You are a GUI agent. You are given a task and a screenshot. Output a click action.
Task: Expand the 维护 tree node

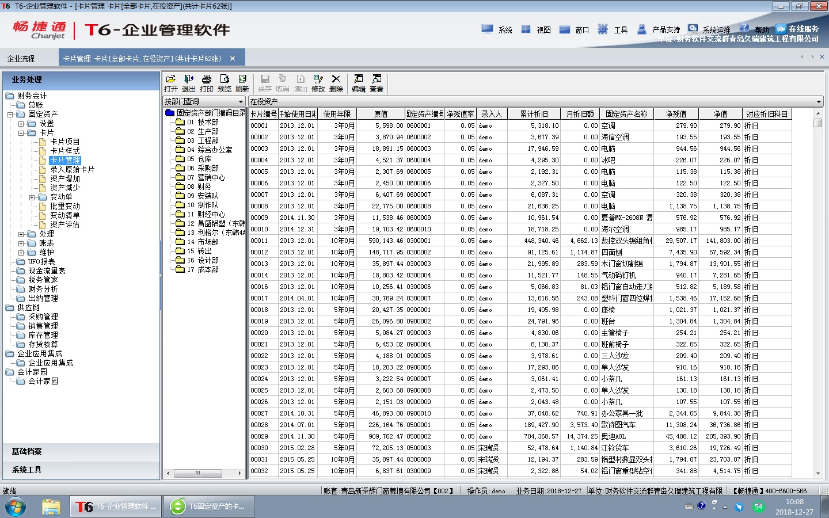coord(21,253)
